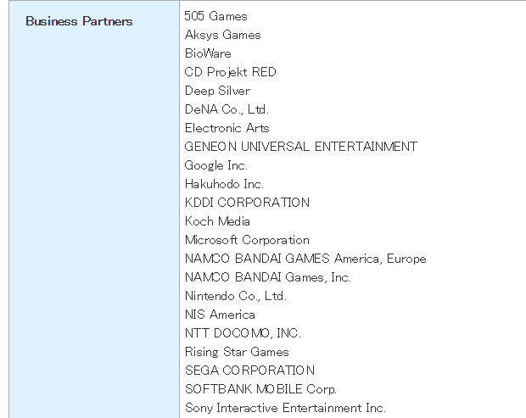
Task: Click Hakuhodo Inc. text
Action: click(224, 184)
